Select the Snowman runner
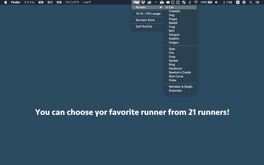 pyautogui.click(x=181, y=91)
